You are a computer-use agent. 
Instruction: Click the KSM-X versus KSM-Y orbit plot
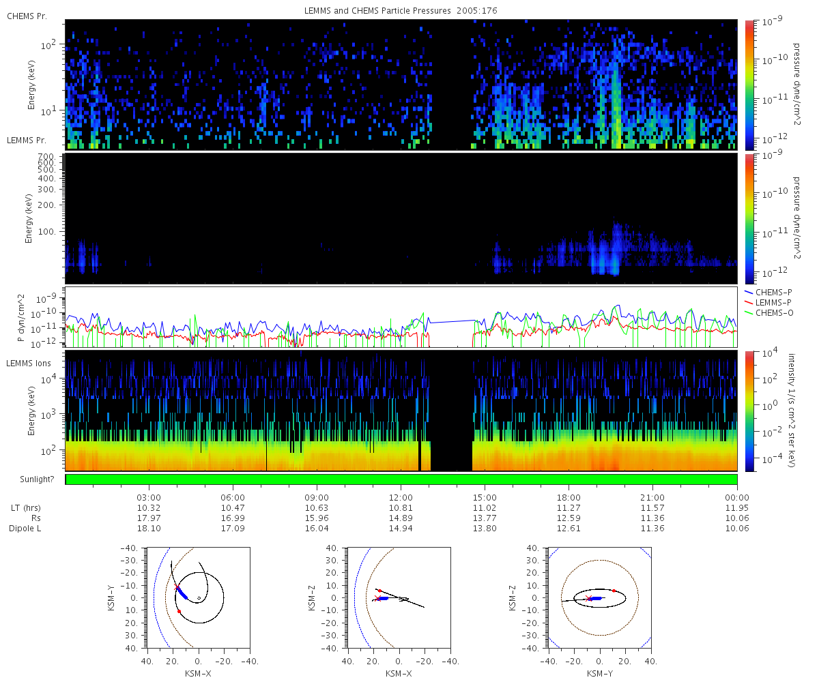[x=199, y=597]
